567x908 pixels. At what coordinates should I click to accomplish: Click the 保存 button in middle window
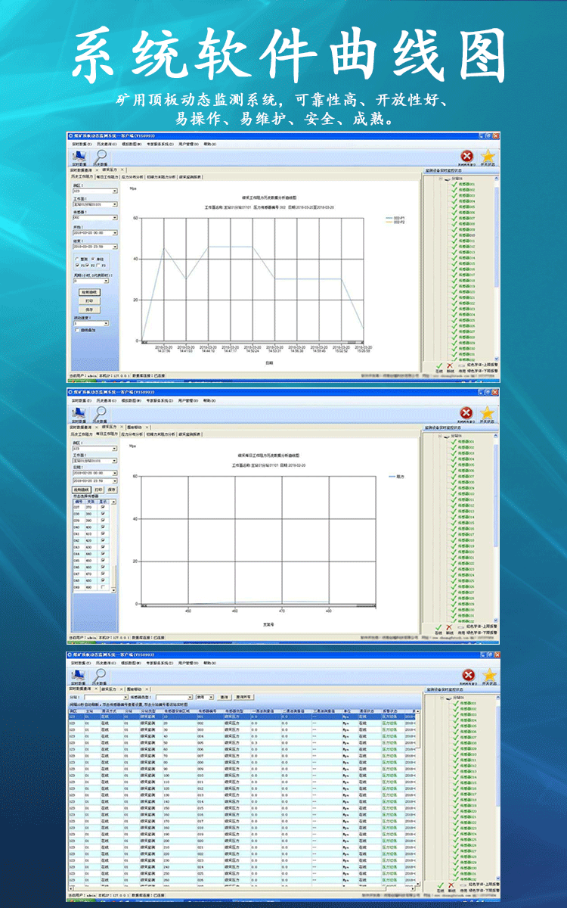coord(112,490)
